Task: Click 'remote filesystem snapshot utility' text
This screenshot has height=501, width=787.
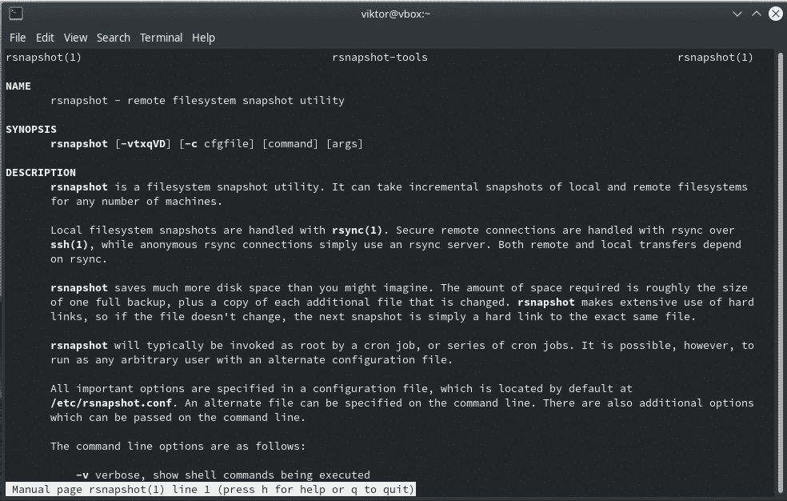Action: (x=236, y=100)
